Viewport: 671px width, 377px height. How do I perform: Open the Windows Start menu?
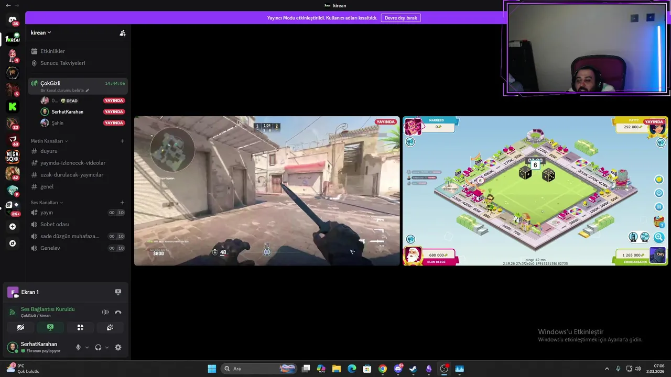click(212, 369)
